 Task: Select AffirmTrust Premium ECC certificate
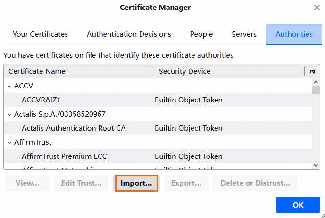click(64, 156)
